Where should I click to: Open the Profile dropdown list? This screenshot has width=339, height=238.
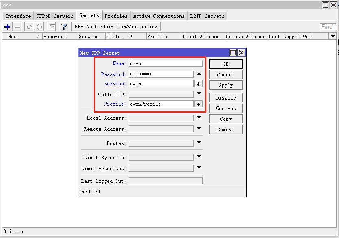[x=199, y=104]
